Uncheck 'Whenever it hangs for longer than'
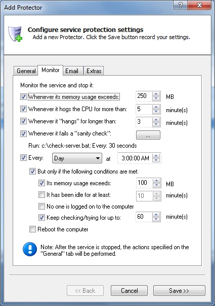Viewport: 215px width, 306px height. point(23,121)
